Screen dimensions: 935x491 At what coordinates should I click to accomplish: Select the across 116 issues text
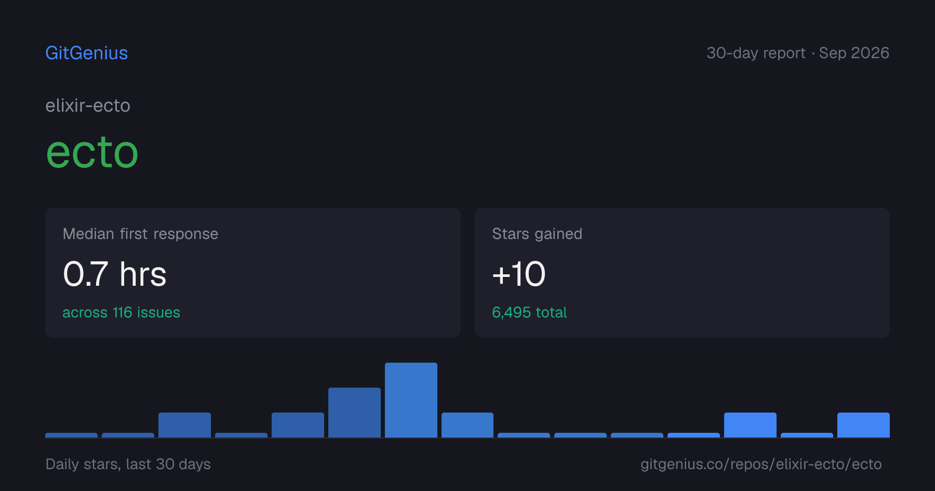(x=122, y=312)
